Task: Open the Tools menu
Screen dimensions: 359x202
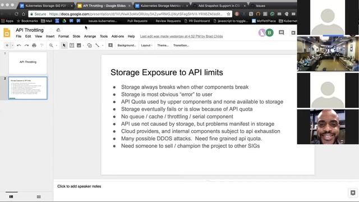Action: (x=103, y=36)
